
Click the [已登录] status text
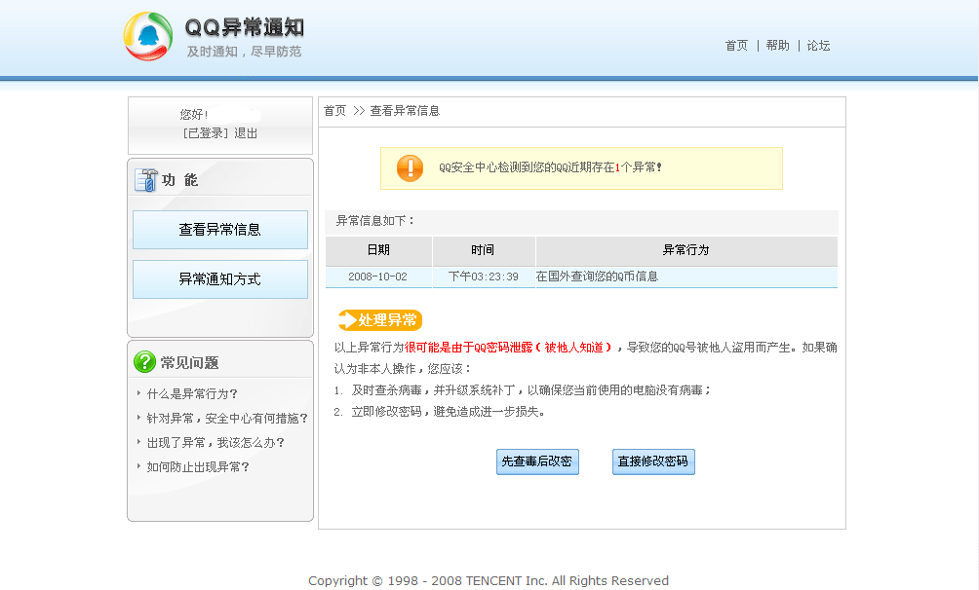(206, 133)
